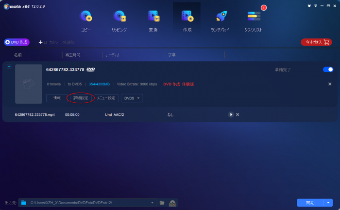340x210 pixels.
Task: Click the red notification badge on Task List
Action: [x=264, y=8]
